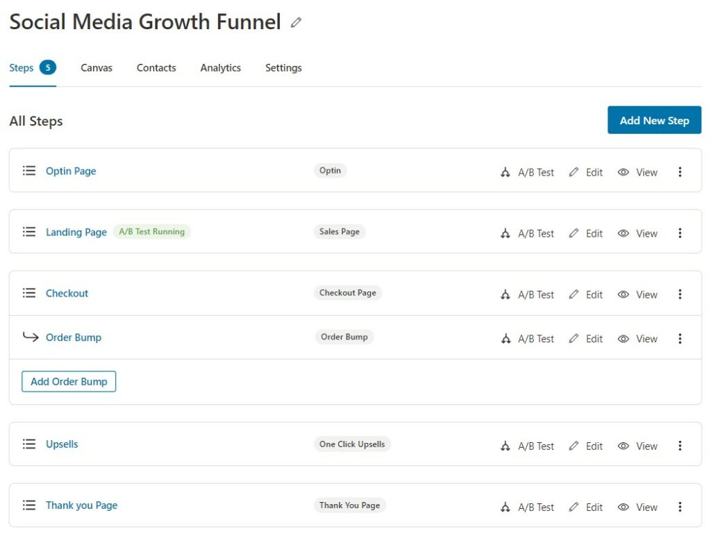Click the All Steps heading
The width and height of the screenshot is (711, 536).
point(36,121)
